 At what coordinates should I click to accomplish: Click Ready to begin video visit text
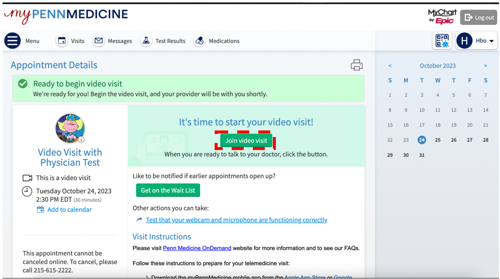(78, 84)
